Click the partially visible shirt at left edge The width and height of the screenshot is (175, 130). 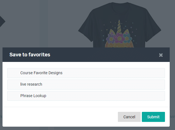click(x=2, y=21)
